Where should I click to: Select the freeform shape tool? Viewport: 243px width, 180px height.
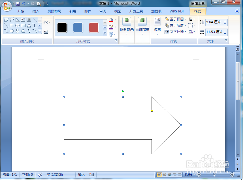[x=23, y=31]
